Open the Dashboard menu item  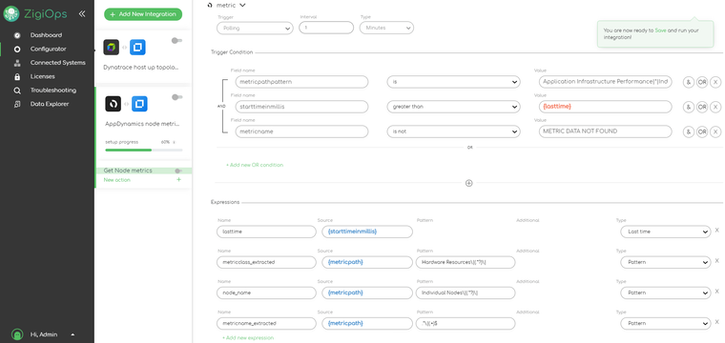pyautogui.click(x=46, y=35)
